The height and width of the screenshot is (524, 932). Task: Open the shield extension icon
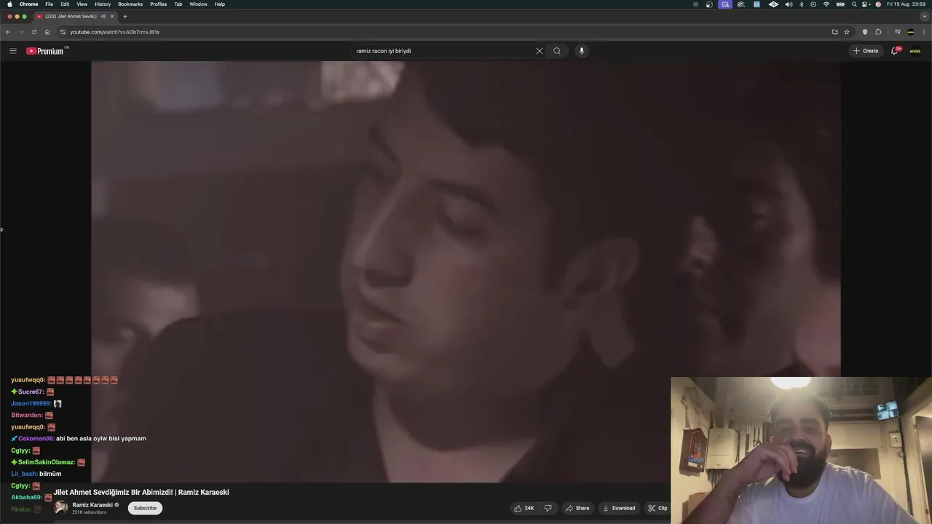point(865,32)
